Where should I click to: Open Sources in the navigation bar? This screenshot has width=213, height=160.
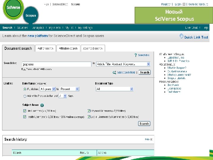point(22,28)
